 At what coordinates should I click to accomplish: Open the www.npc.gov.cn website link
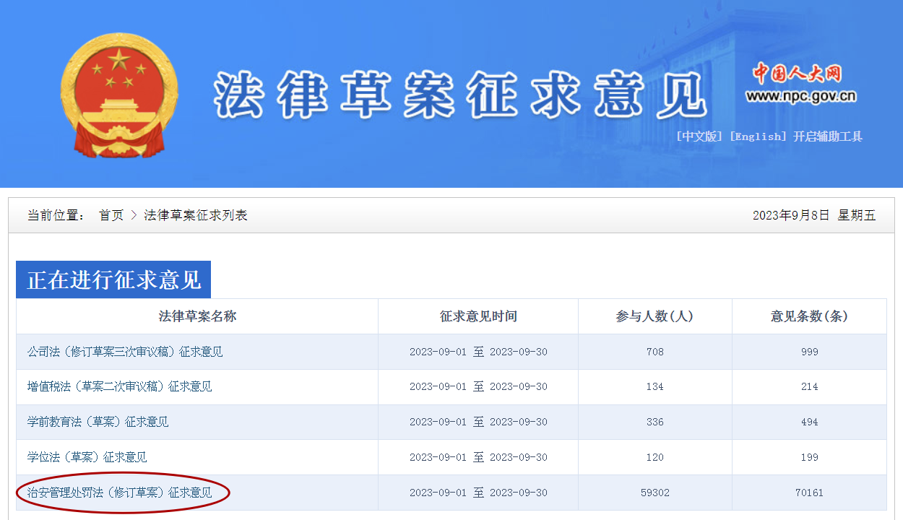(x=800, y=96)
